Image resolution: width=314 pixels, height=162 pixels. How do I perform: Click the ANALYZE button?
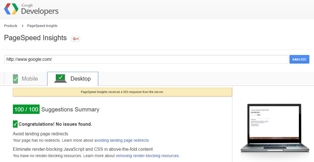(x=299, y=59)
